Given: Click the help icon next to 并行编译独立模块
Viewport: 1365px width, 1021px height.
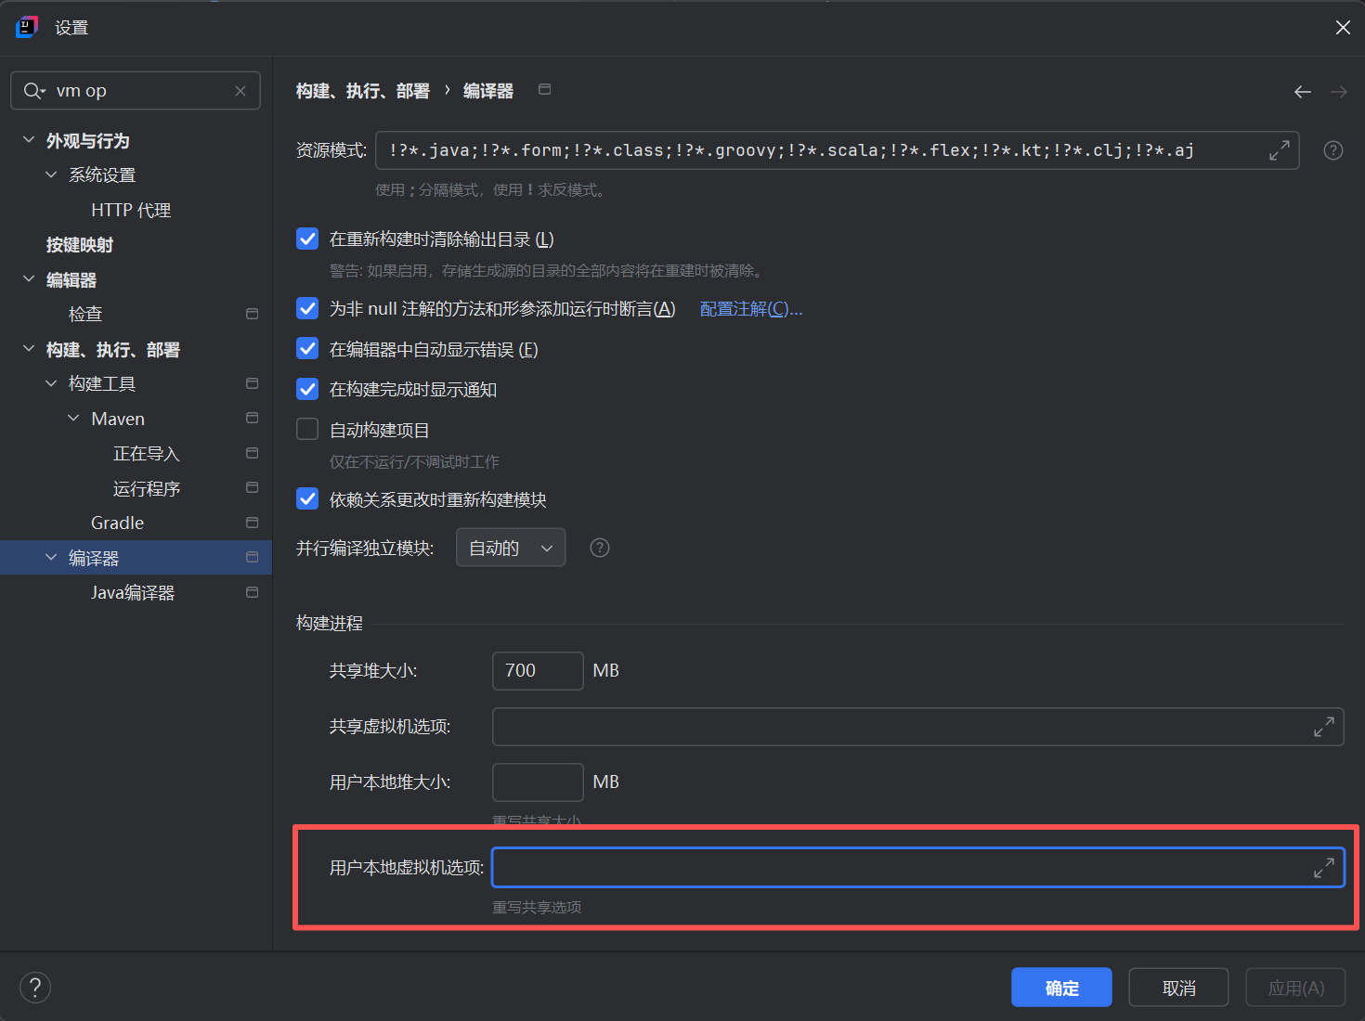Looking at the screenshot, I should click(x=599, y=548).
